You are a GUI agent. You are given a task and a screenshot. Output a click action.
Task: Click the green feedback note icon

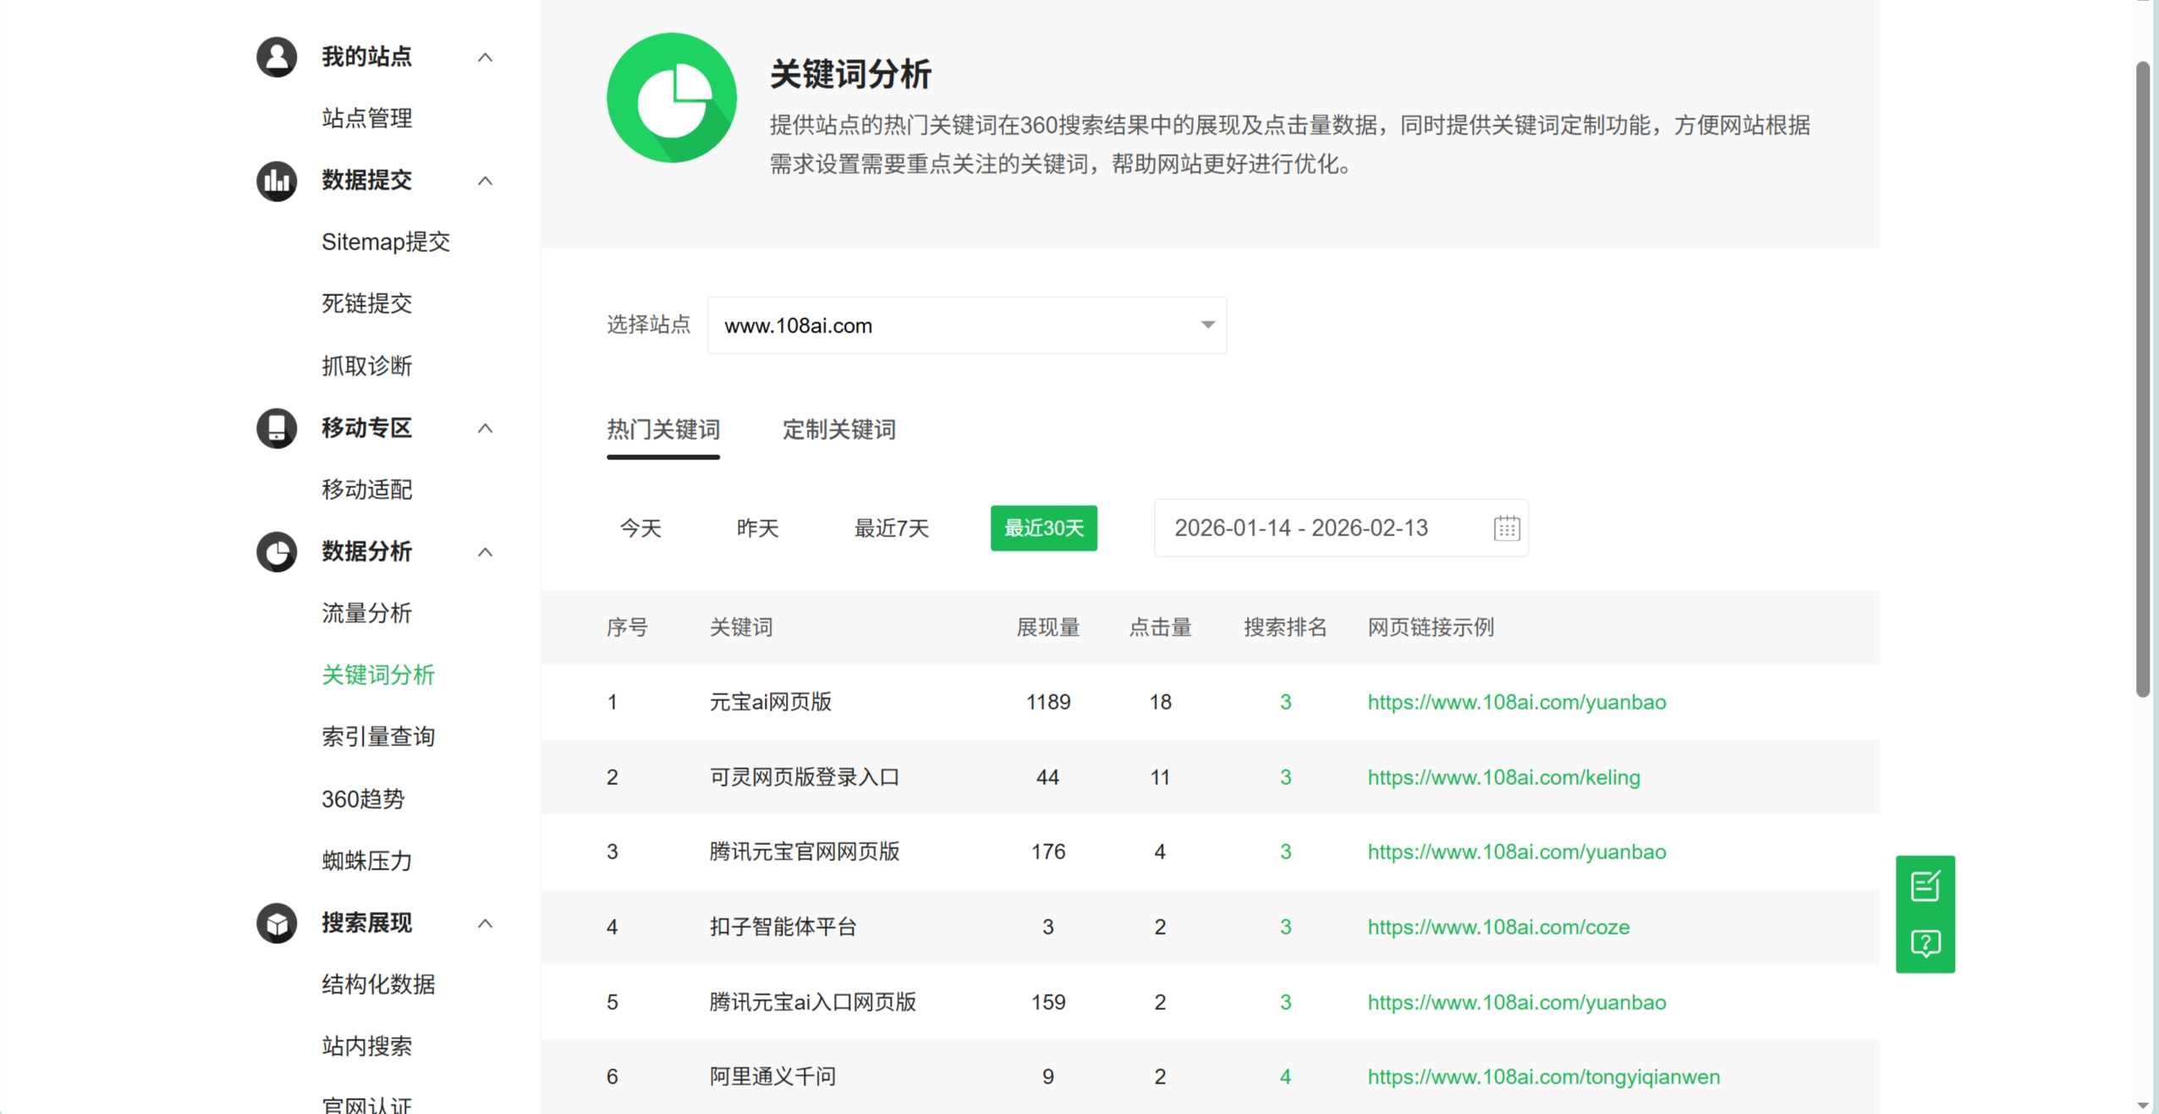click(1925, 886)
